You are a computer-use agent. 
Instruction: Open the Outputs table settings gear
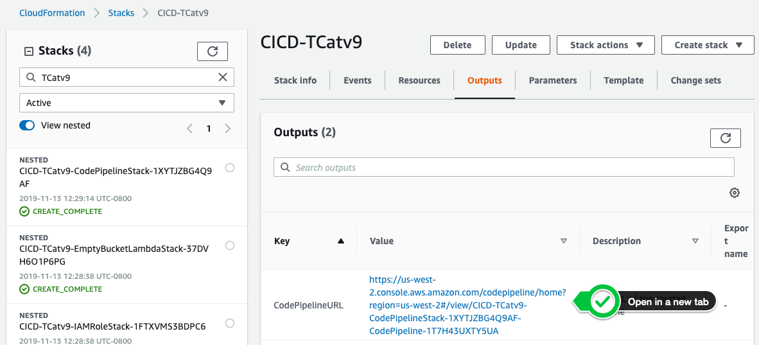click(735, 193)
